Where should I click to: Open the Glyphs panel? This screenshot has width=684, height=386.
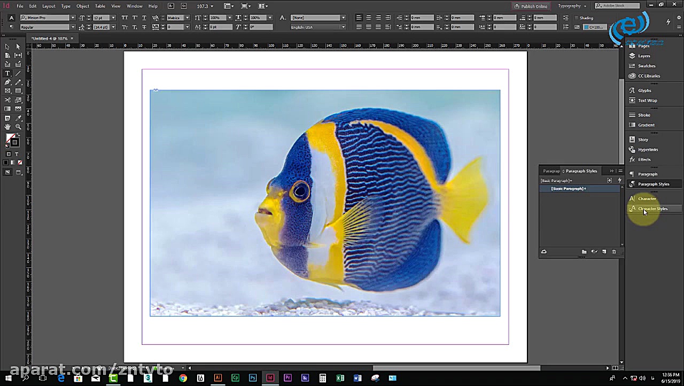[644, 90]
